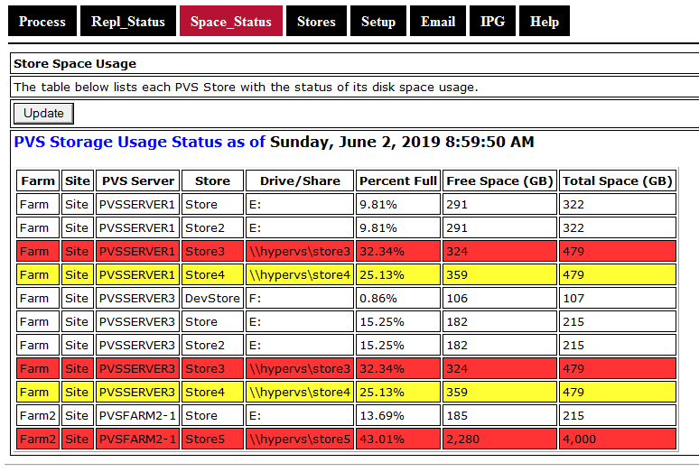Open the Process tab

point(42,22)
